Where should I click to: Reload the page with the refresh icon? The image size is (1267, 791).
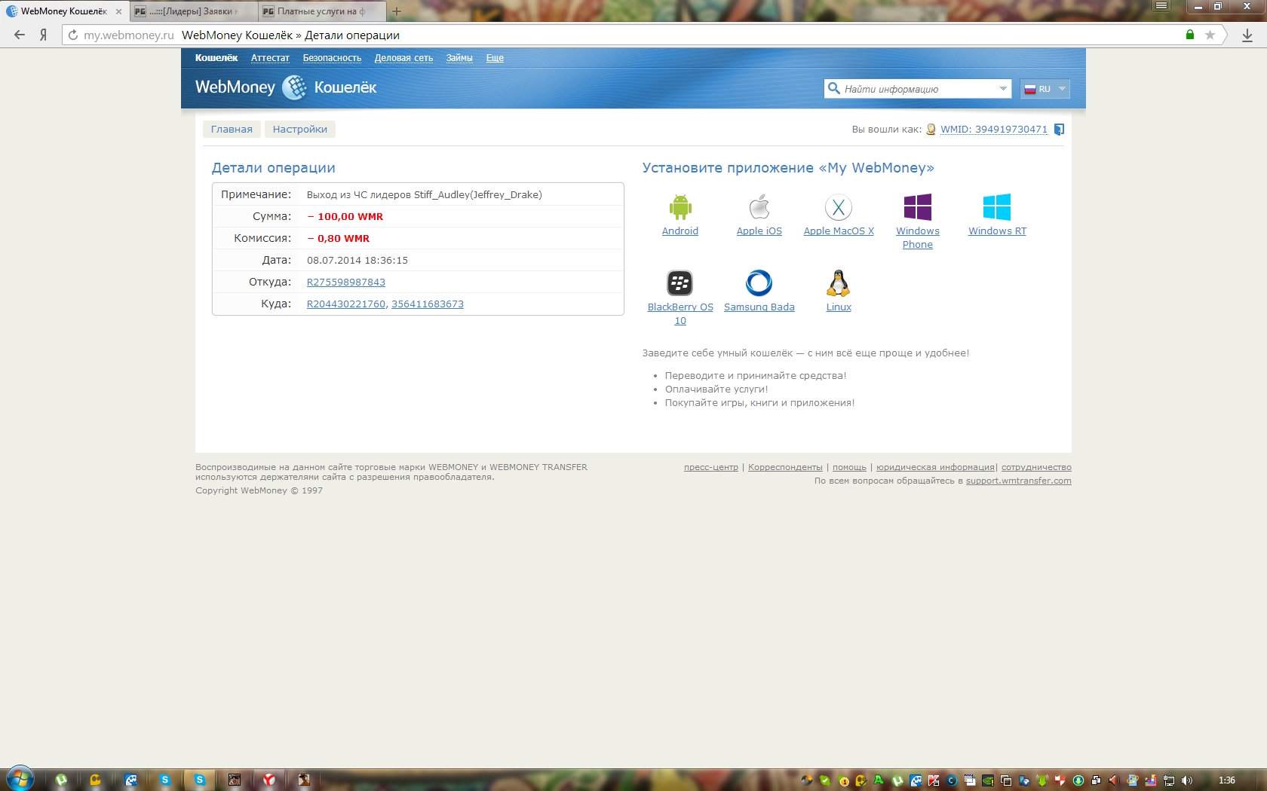click(x=72, y=35)
